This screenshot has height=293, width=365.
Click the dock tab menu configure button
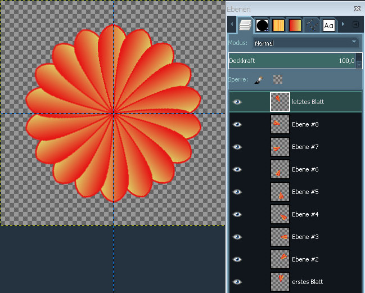tap(355, 25)
